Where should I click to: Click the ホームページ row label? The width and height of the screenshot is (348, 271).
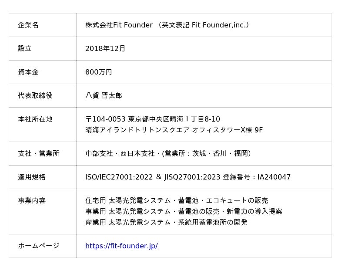pyautogui.click(x=39, y=246)
